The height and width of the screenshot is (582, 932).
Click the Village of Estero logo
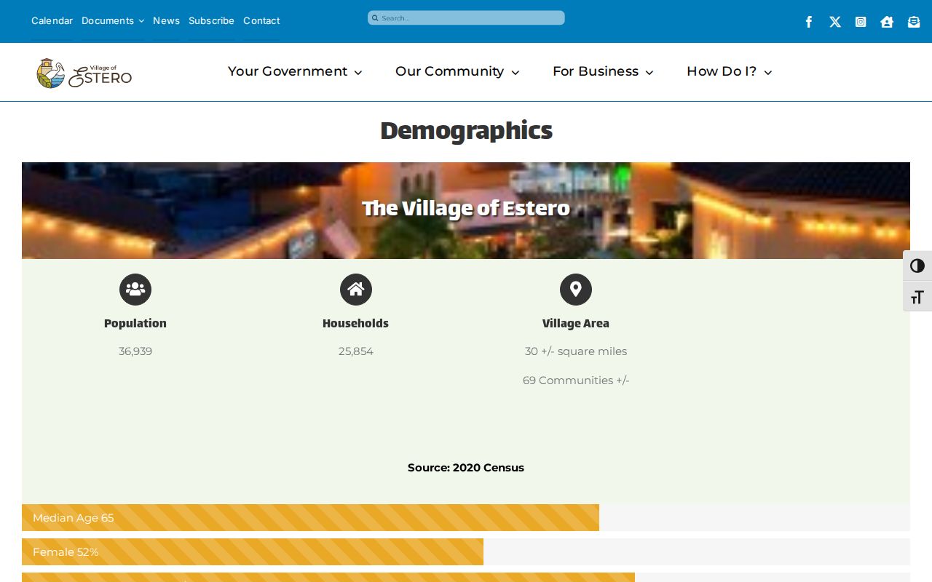[x=84, y=73]
